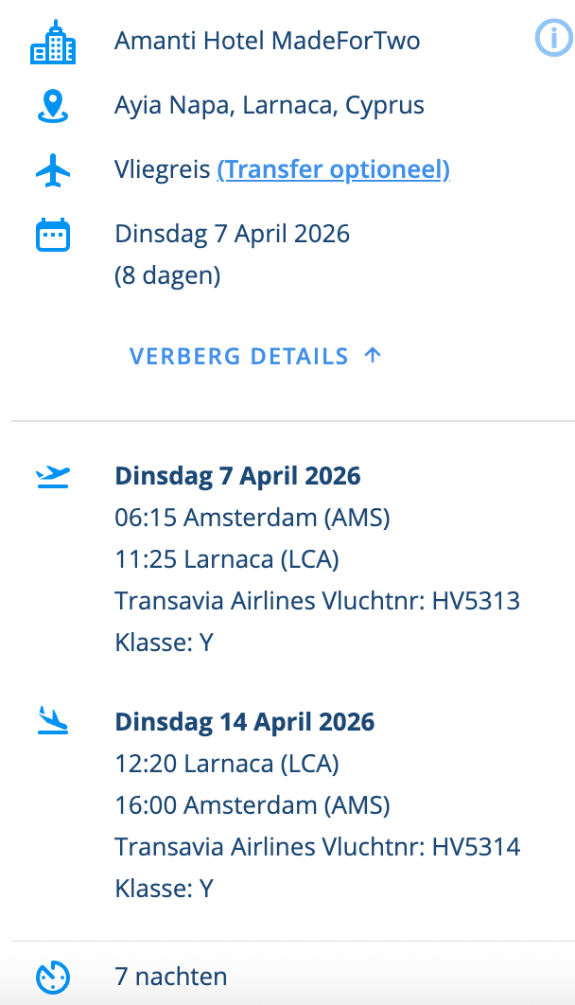Click the 7 nachten duration text
This screenshot has width=575, height=1005.
click(170, 976)
